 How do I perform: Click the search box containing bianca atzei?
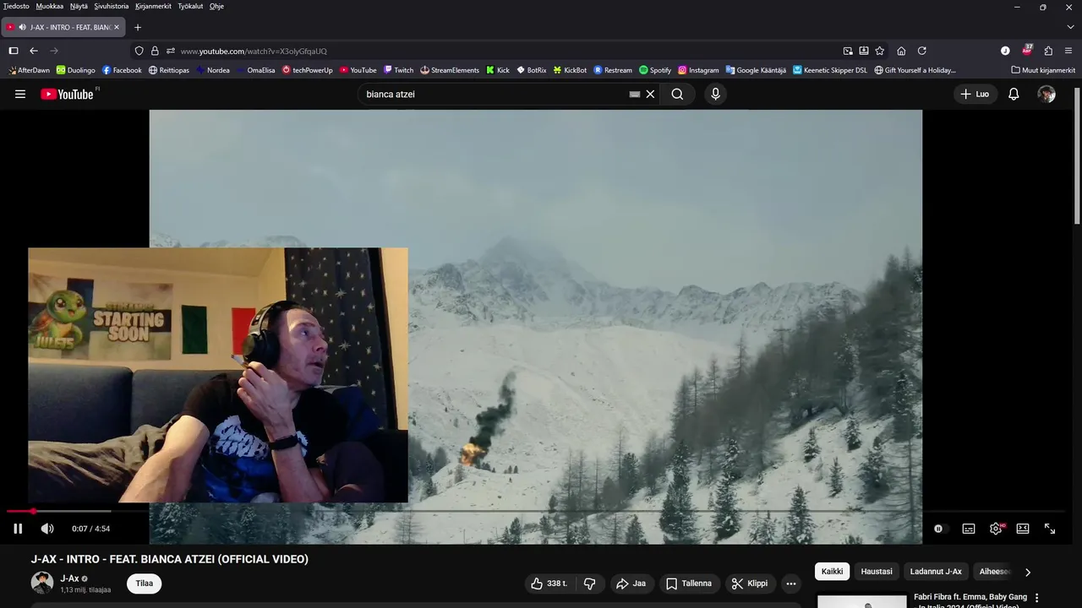[x=493, y=94]
